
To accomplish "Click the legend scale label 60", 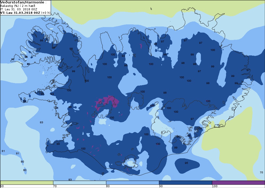I will click(x=2, y=186).
